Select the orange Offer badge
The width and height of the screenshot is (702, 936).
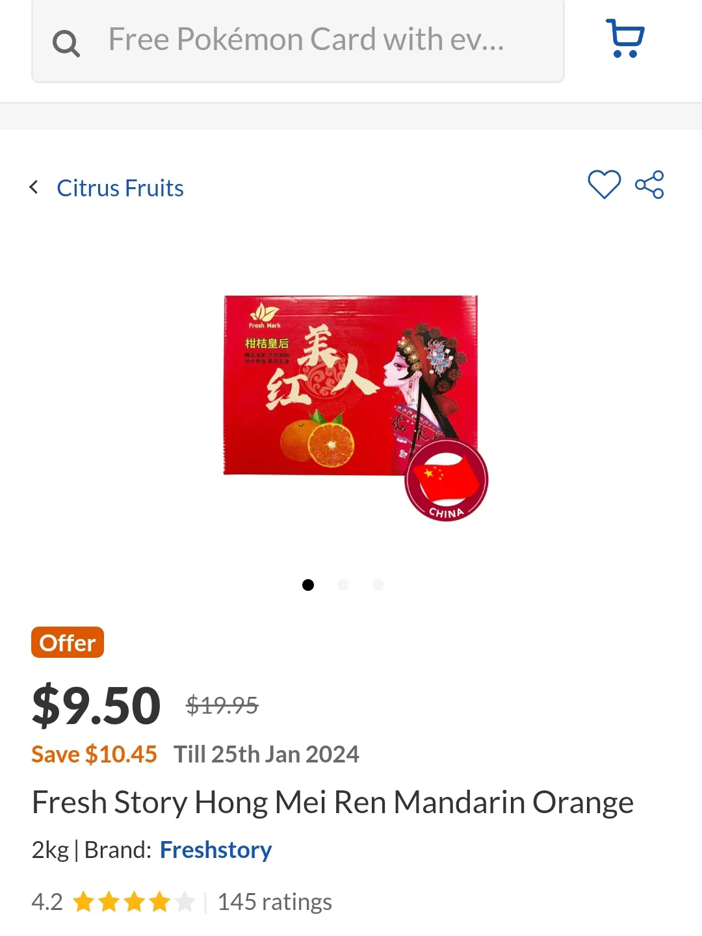(x=67, y=642)
